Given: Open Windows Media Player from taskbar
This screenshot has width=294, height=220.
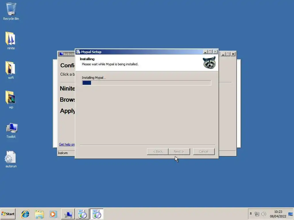Looking at the screenshot, I should pyautogui.click(x=53, y=214).
